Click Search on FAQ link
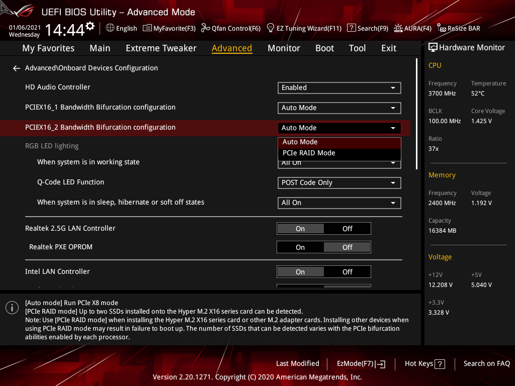The width and height of the screenshot is (515, 386). tap(486, 364)
